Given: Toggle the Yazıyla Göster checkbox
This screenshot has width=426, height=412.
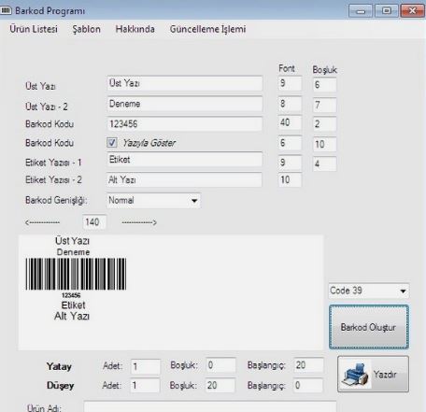Looking at the screenshot, I should click(x=112, y=143).
